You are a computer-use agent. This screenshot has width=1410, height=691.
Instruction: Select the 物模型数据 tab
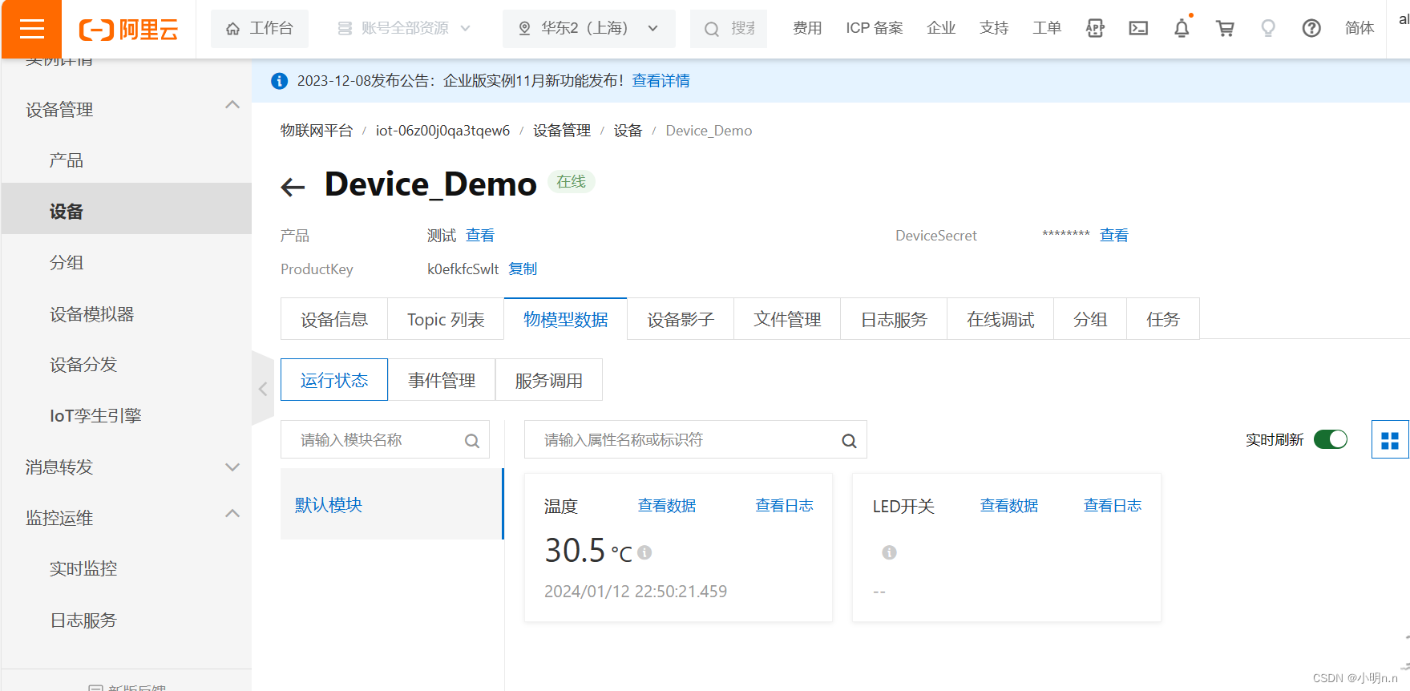tap(566, 319)
